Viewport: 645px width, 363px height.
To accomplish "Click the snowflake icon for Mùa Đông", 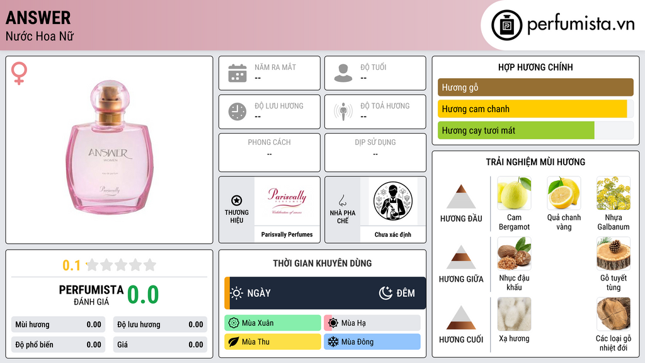I will (x=333, y=342).
